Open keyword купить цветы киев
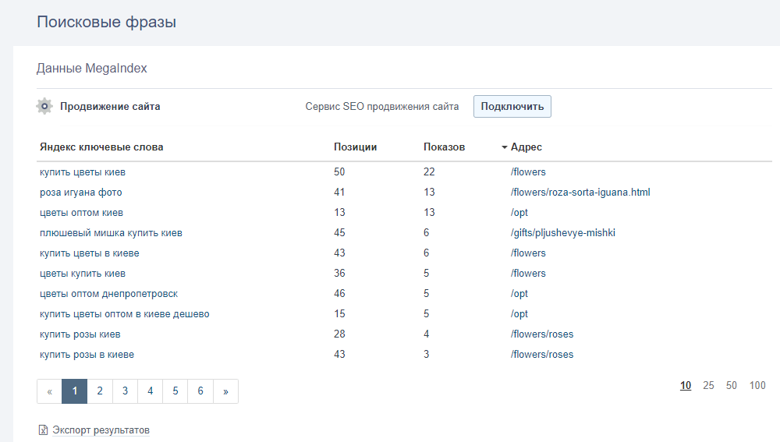Screen dimensions: 780x442 tap(83, 172)
